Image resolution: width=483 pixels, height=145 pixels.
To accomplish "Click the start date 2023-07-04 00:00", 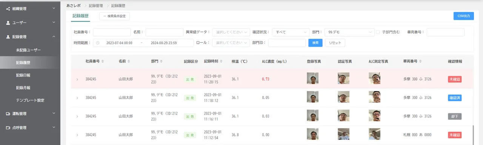I will tap(119, 43).
